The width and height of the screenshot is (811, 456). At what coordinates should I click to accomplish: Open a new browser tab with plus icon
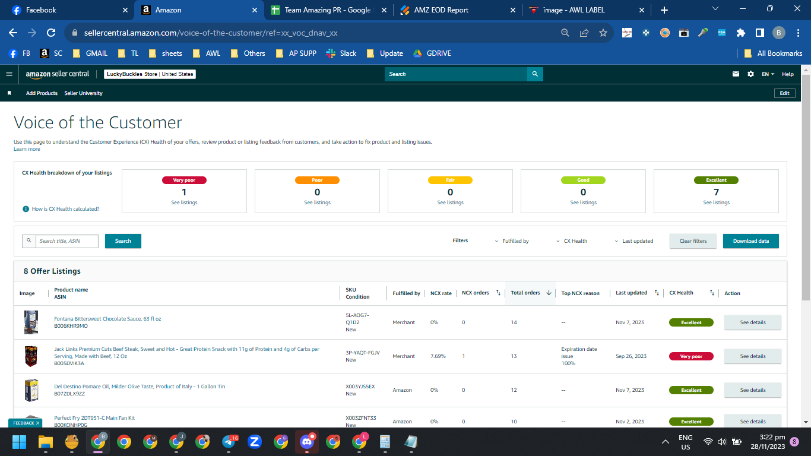pos(664,10)
